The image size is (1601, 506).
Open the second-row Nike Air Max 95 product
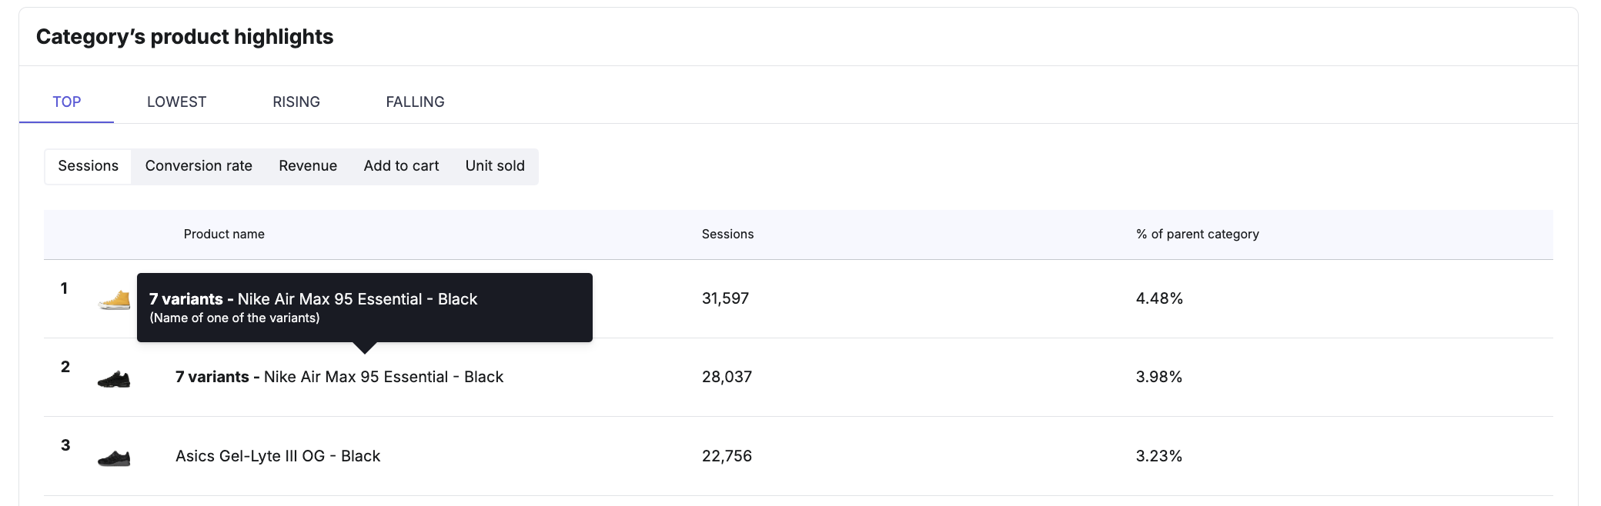339,377
